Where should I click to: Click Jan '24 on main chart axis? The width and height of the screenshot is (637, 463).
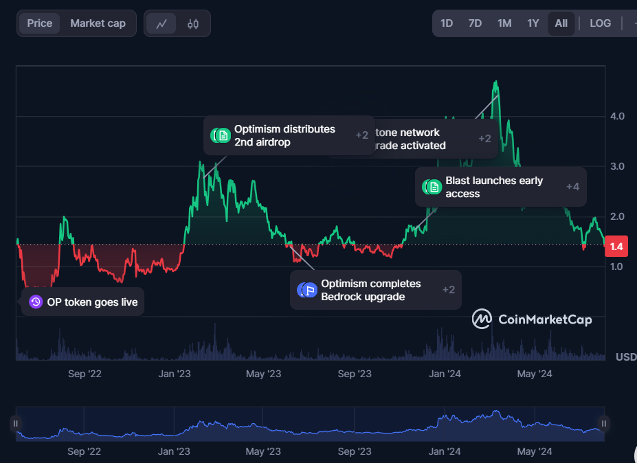(x=445, y=374)
